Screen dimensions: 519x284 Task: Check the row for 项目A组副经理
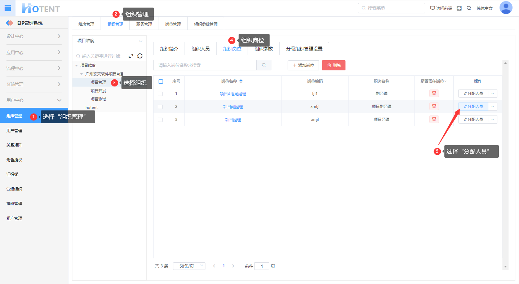160,94
